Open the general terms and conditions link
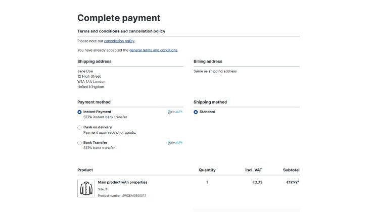377x212 pixels. 154,50
